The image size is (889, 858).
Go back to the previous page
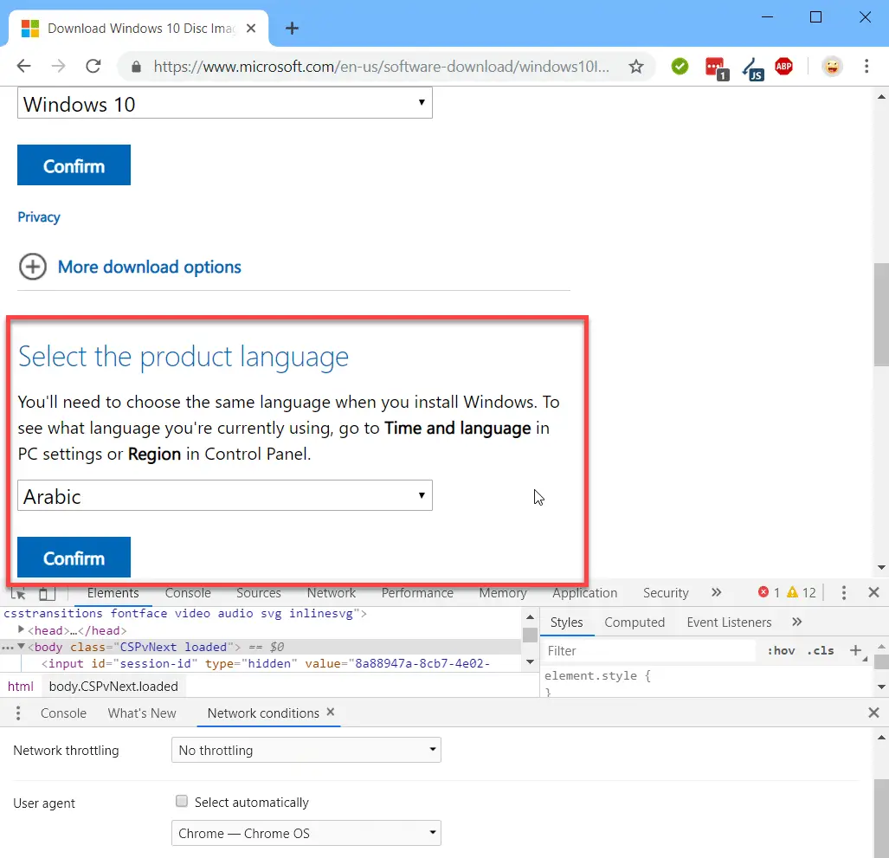[x=24, y=67]
